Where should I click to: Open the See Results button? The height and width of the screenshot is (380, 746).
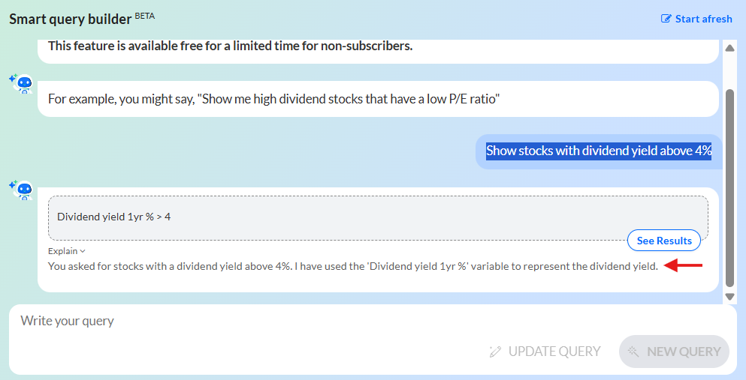tap(664, 241)
